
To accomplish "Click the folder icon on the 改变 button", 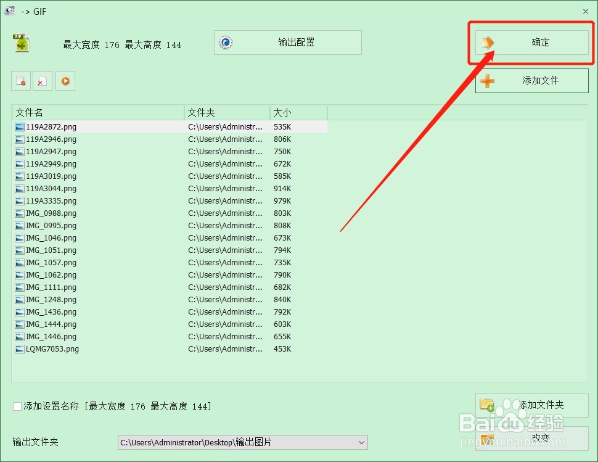I will 486,439.
